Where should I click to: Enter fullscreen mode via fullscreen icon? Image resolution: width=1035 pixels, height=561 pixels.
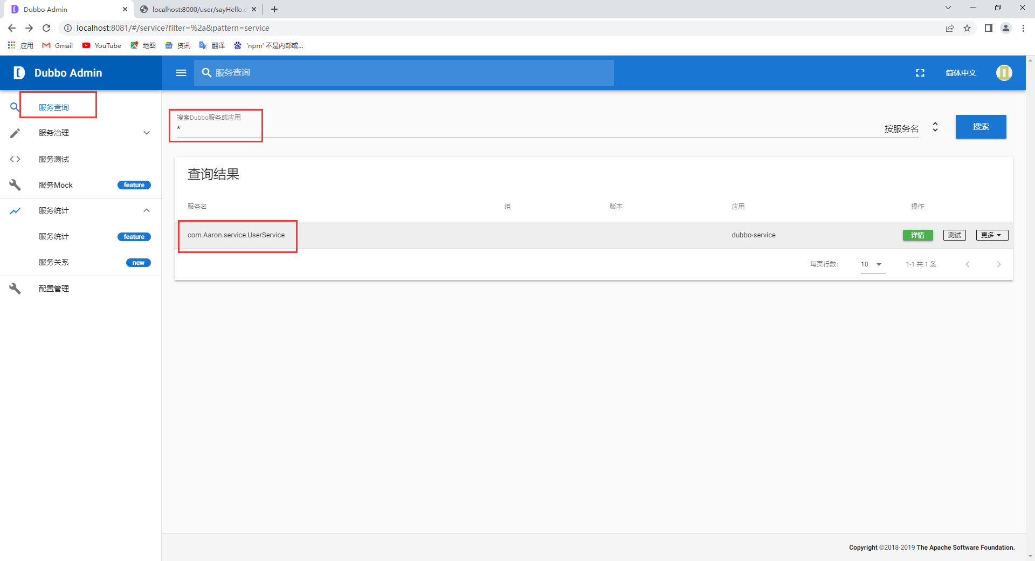pyautogui.click(x=920, y=73)
